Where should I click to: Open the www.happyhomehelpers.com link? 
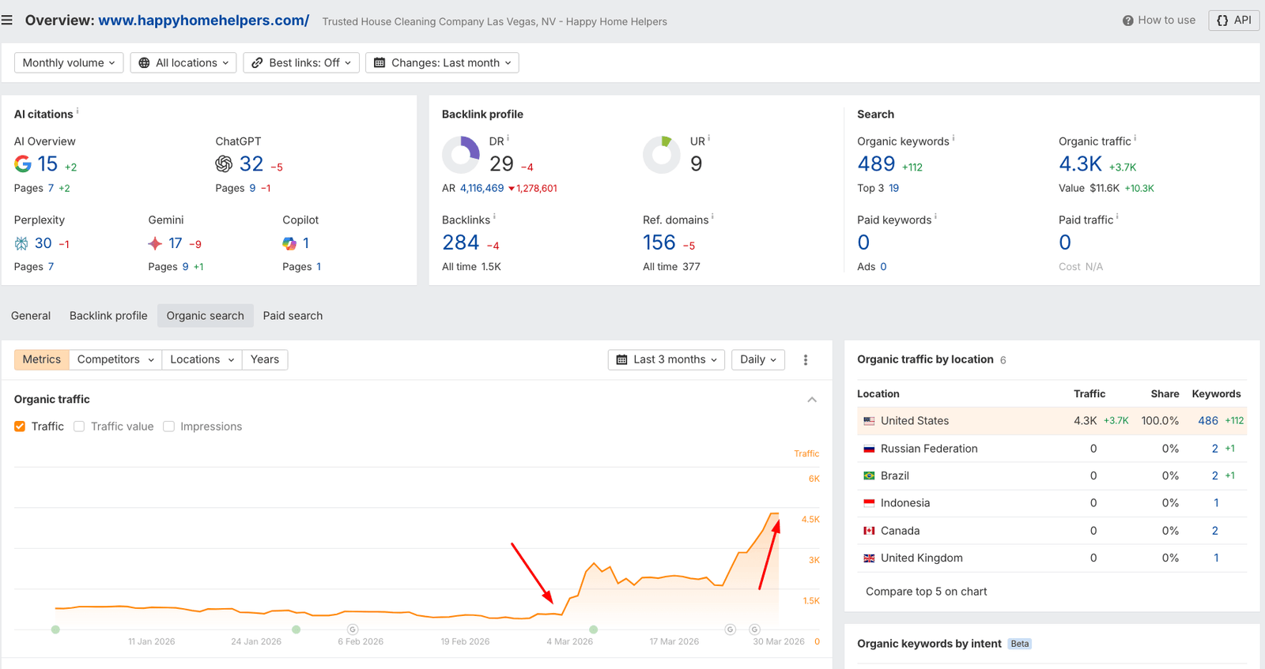tap(203, 21)
